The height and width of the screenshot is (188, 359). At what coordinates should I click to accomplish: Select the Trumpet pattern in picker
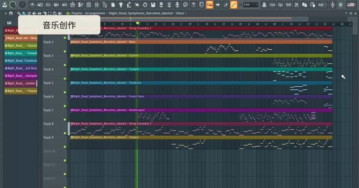click(21, 53)
